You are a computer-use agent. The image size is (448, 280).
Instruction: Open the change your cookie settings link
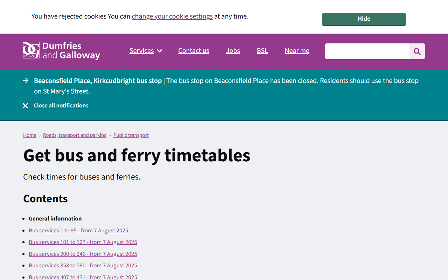[x=172, y=16]
